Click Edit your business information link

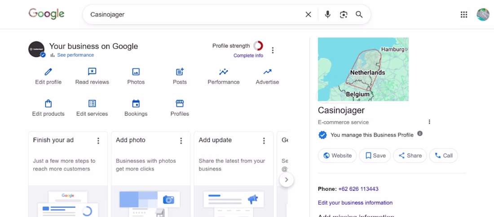point(355,203)
